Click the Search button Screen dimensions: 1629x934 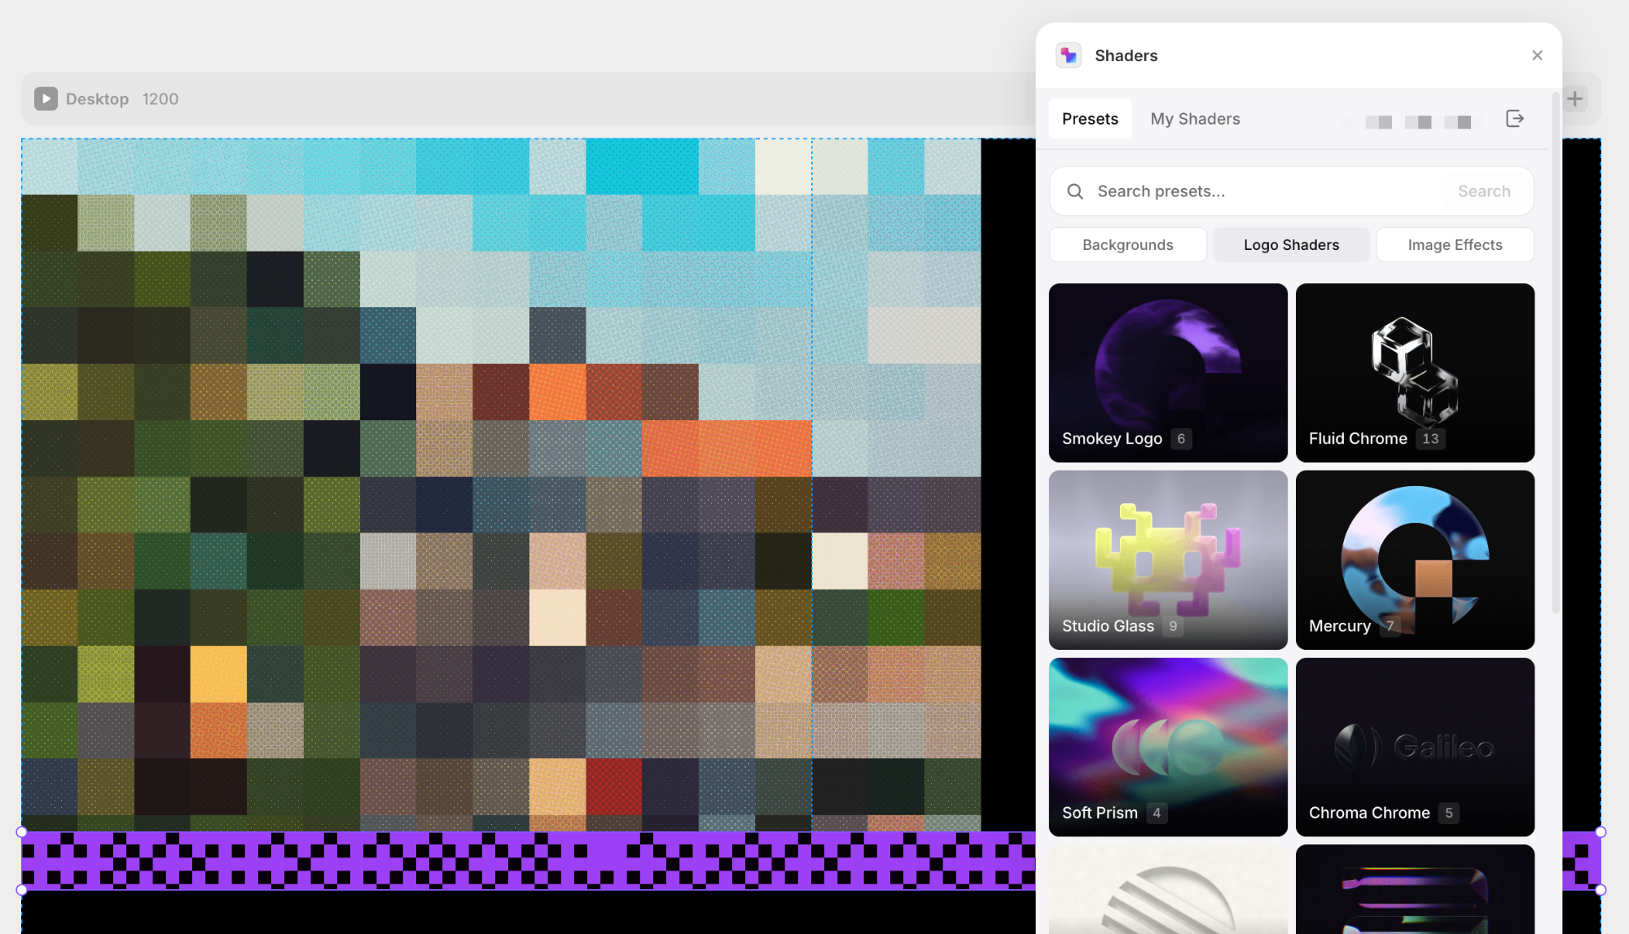(x=1484, y=191)
